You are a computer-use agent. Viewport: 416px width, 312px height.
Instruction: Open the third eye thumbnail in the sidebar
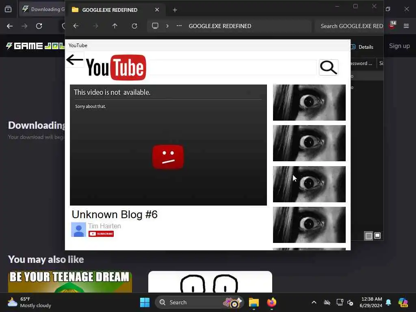coord(309,184)
